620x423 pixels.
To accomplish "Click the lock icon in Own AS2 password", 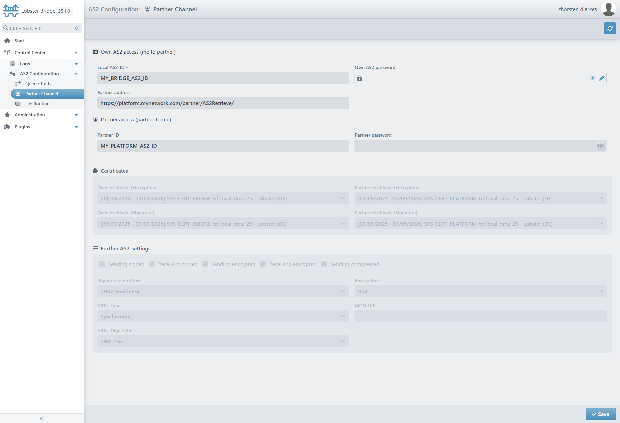I will coord(359,78).
